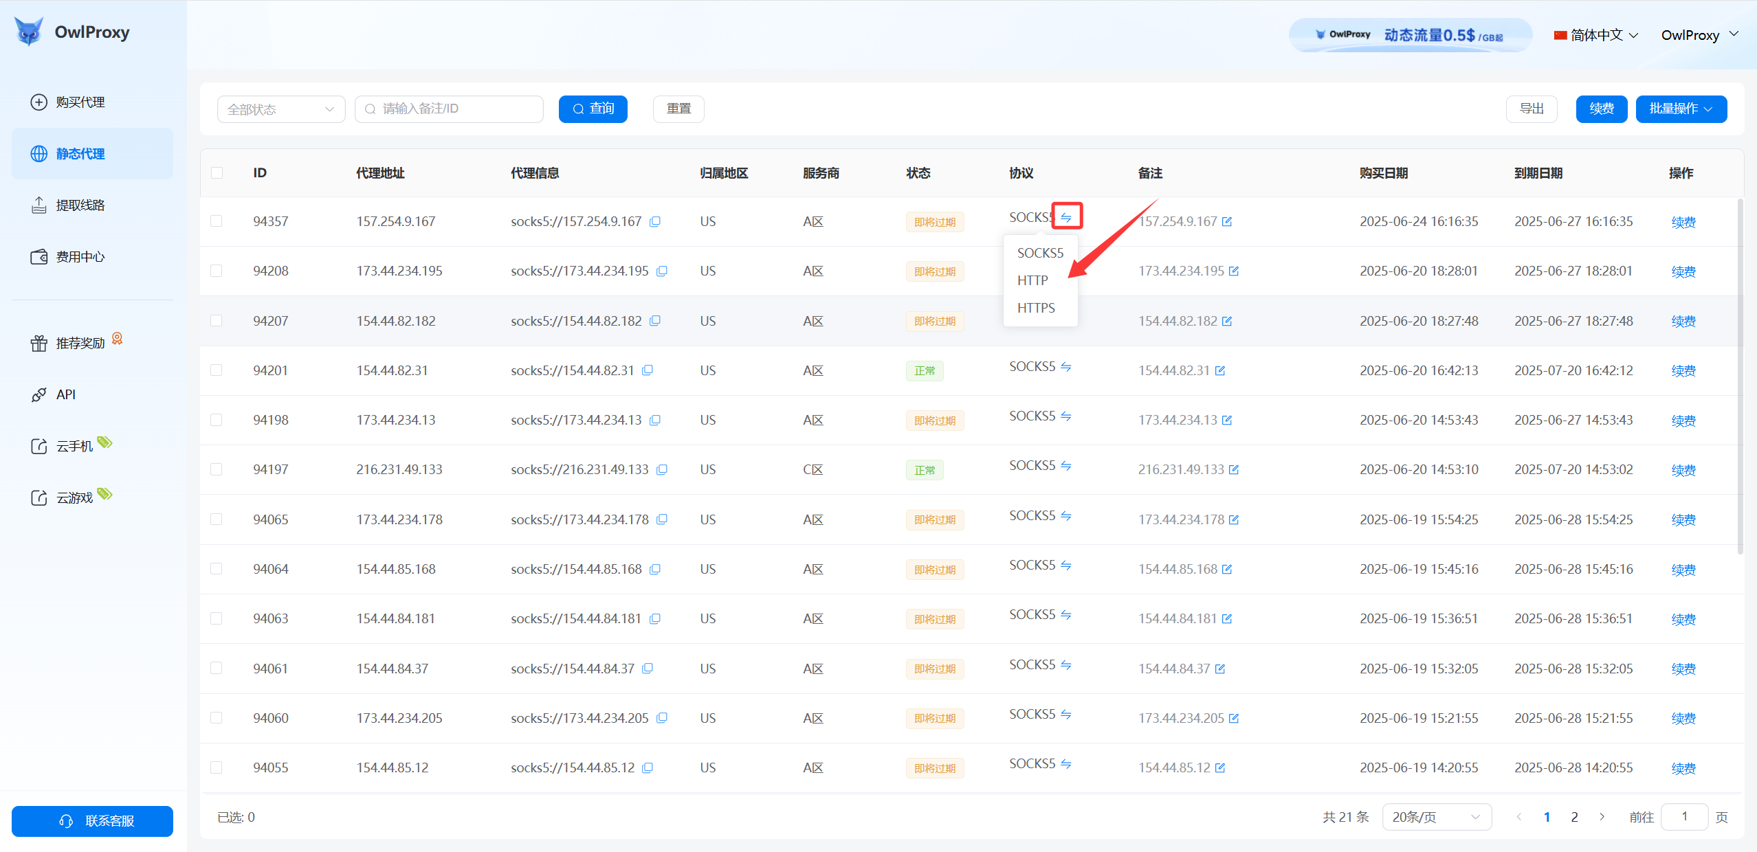Go to next page arrow
The height and width of the screenshot is (852, 1757).
(x=1602, y=817)
